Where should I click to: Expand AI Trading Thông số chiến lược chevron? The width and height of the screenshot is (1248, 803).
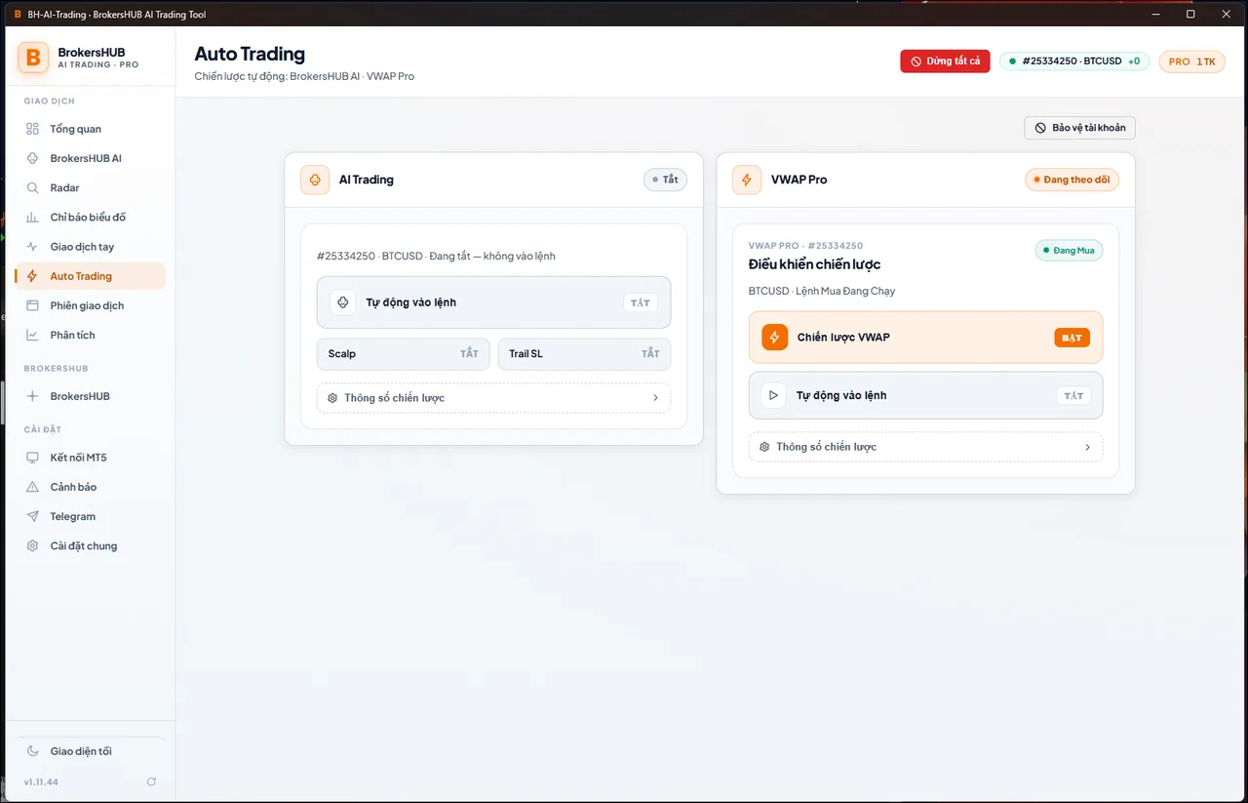[x=655, y=398]
